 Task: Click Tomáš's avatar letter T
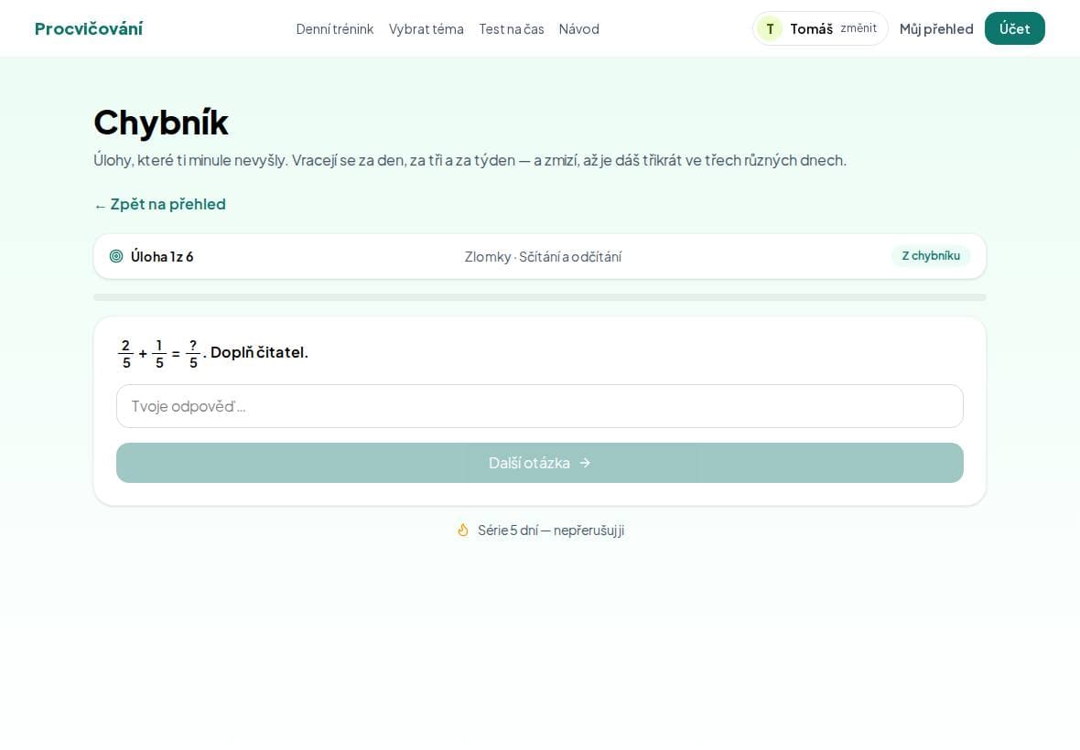pos(770,29)
